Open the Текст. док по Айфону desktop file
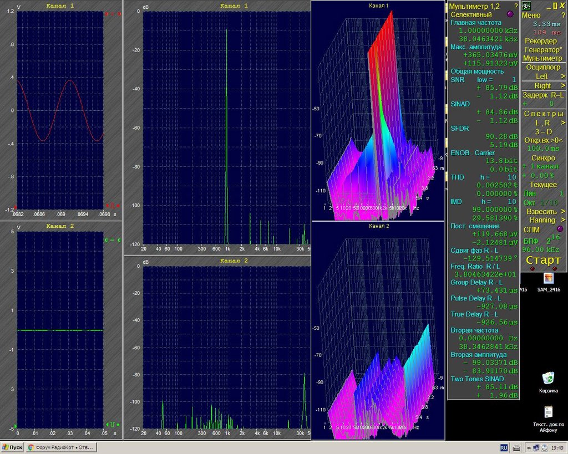Viewport: 568px width, 454px height. click(549, 419)
